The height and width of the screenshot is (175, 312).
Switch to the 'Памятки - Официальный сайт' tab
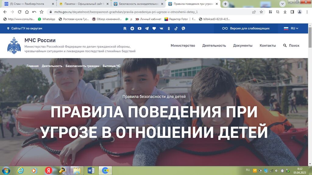82,4
